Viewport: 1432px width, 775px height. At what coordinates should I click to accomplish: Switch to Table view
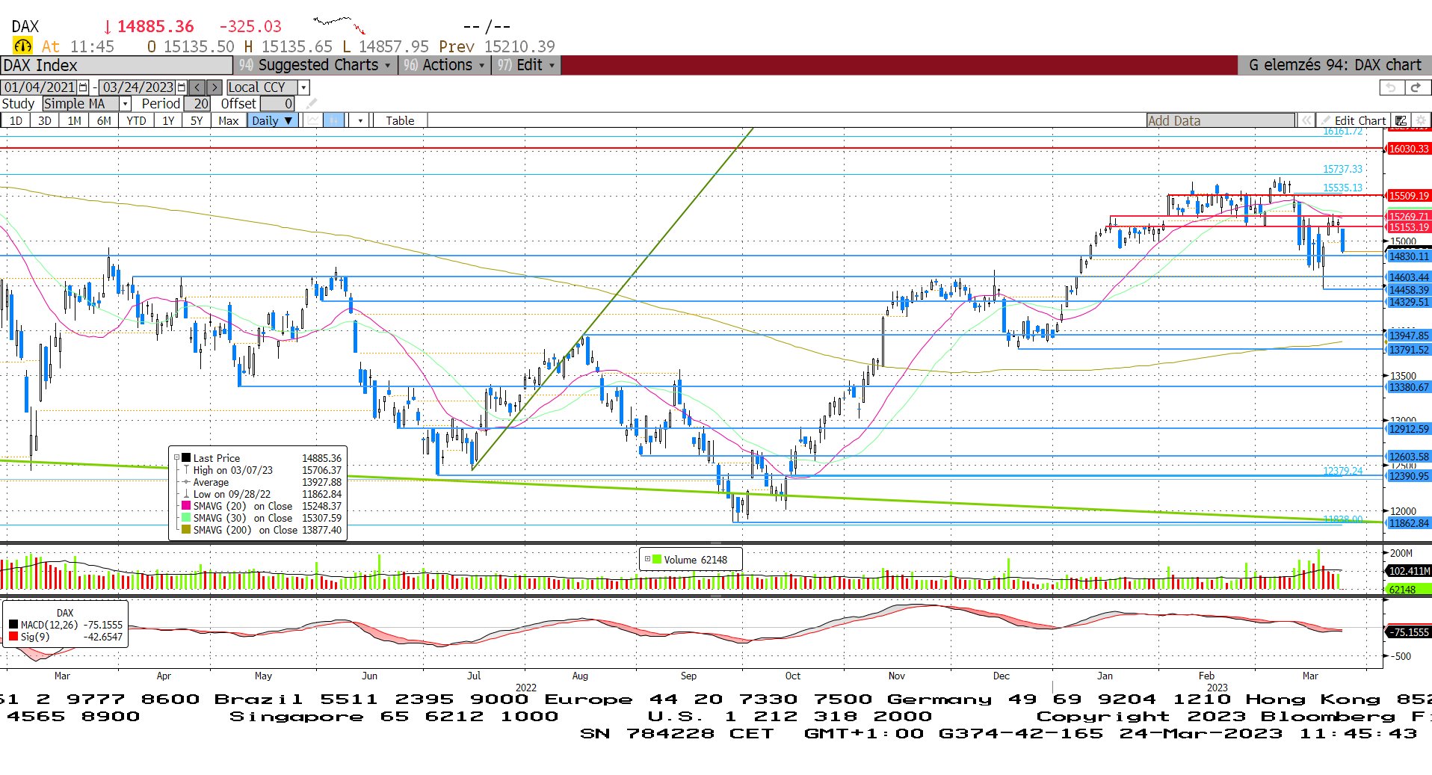[x=400, y=120]
